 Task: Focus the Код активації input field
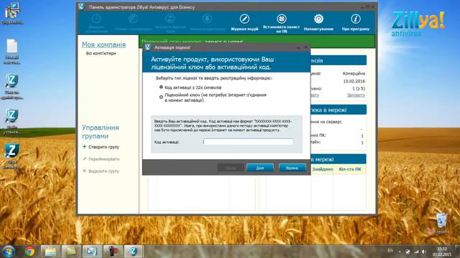point(247,142)
